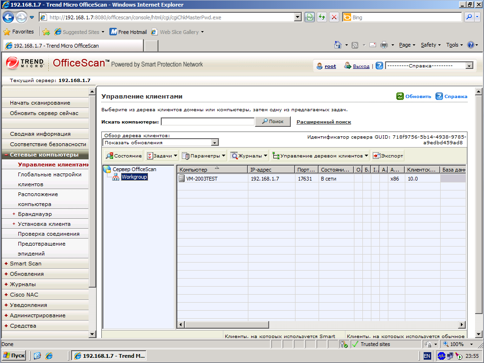This screenshot has height=363, width=484.
Task: Open Соответствие безопасности menu item
Action: click(x=48, y=144)
